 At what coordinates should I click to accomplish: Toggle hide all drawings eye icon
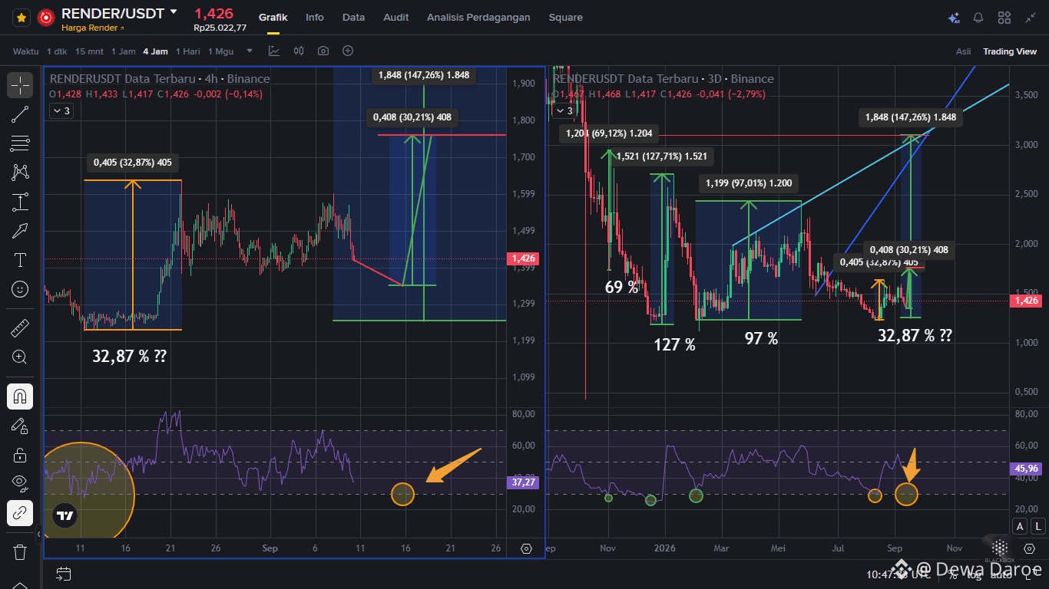[x=20, y=482]
